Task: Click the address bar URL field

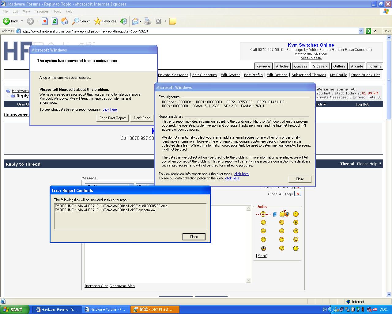Action: tap(190, 31)
